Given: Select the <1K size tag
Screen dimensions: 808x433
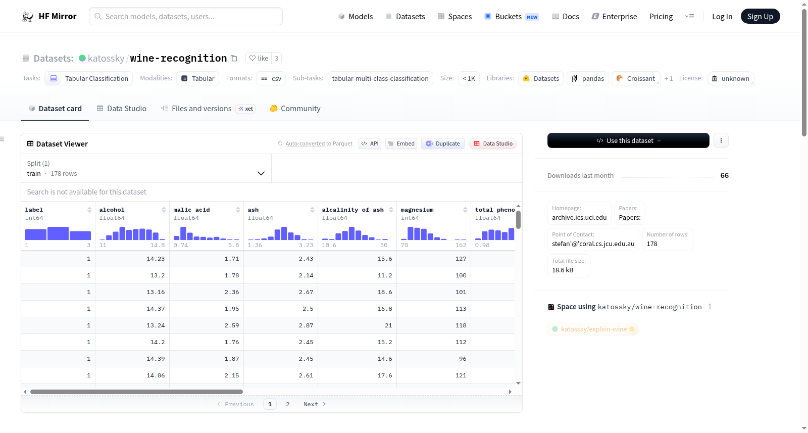Looking at the screenshot, I should [x=469, y=78].
